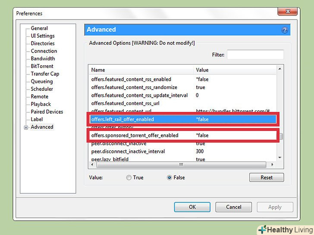Click the list scroll down arrow
This screenshot has width=314, height=235.
[x=280, y=158]
